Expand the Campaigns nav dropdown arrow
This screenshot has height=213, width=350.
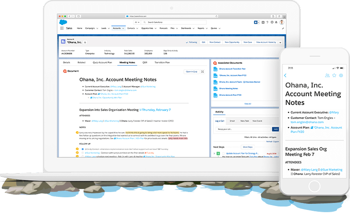97,28
